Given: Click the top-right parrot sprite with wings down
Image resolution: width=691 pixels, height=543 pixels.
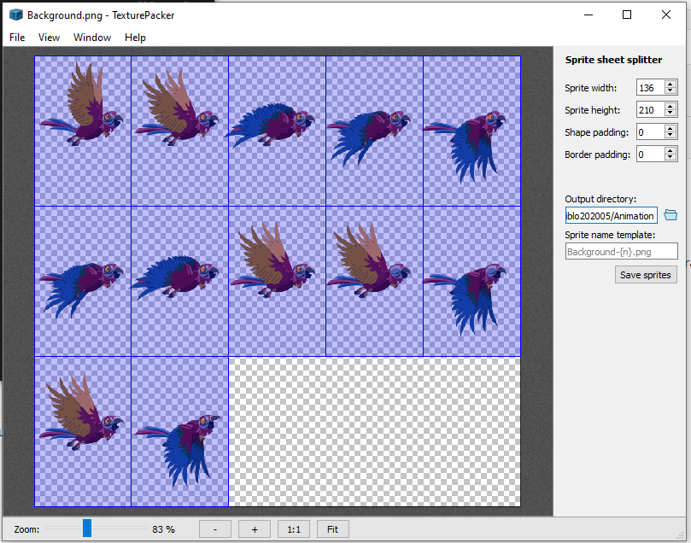Looking at the screenshot, I should 472,131.
